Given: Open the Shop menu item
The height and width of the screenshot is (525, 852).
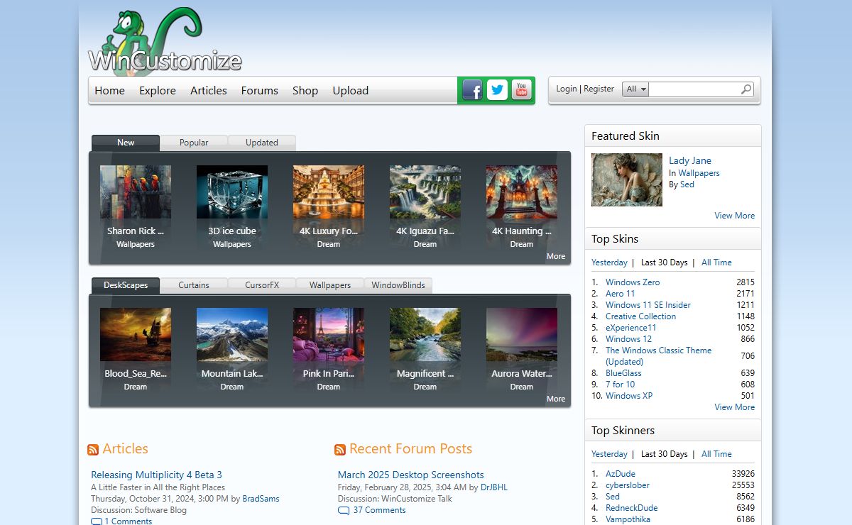Looking at the screenshot, I should [305, 91].
